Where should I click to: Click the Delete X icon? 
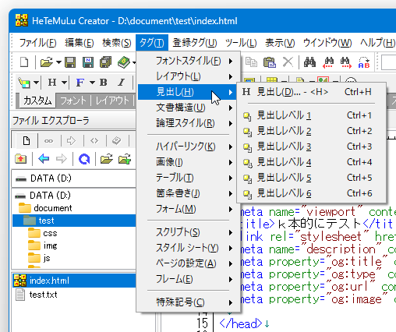click(288, 62)
